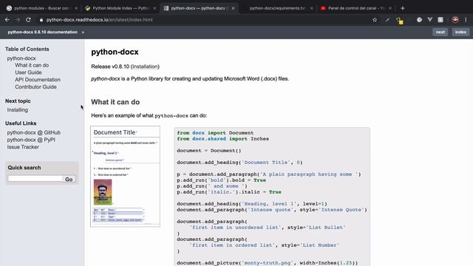Open 'API Documentation' contents link

click(38, 80)
